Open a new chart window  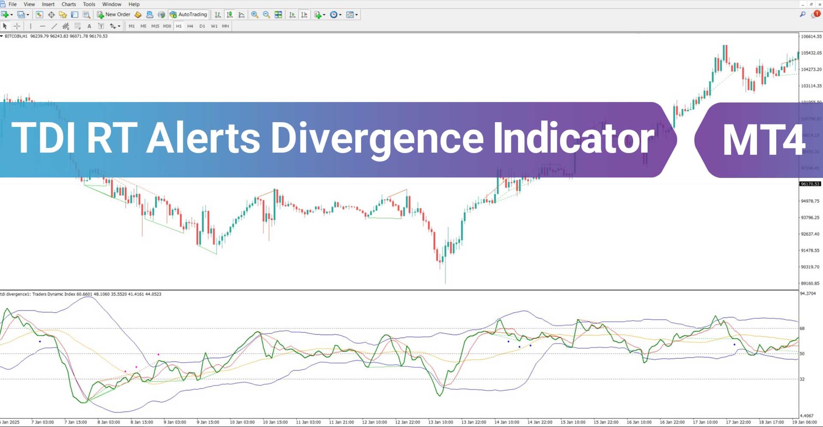pos(5,15)
